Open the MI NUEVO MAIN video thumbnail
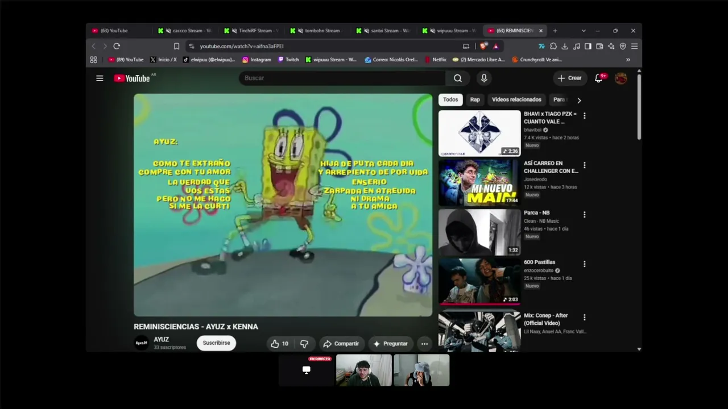Viewport: 728px width, 409px height. pyautogui.click(x=479, y=182)
